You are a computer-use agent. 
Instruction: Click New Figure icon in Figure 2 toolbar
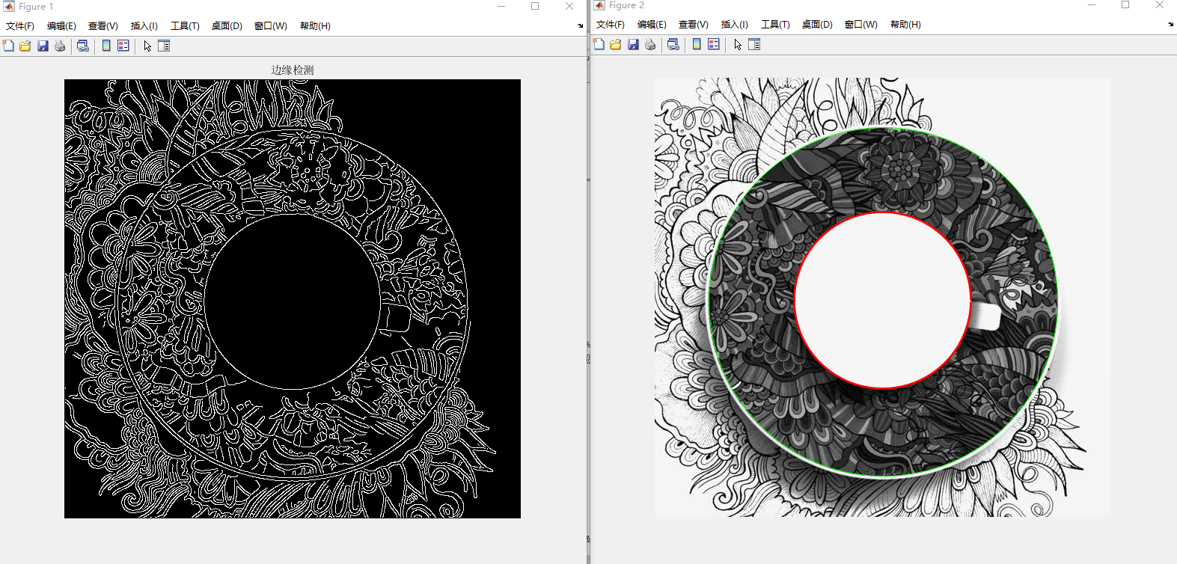pyautogui.click(x=599, y=44)
